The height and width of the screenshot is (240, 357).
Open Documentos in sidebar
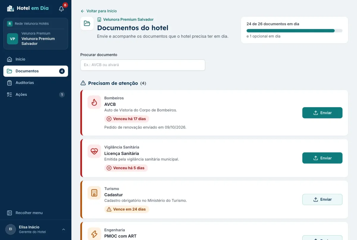[x=36, y=71]
